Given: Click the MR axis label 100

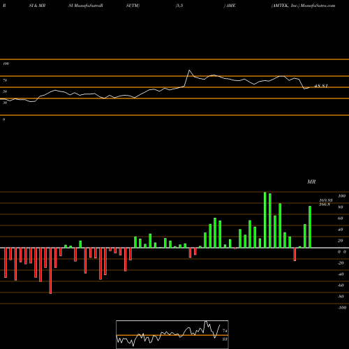Looking at the screenshot, I should pos(342,196).
